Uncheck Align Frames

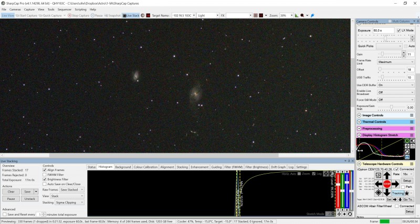pos(45,170)
